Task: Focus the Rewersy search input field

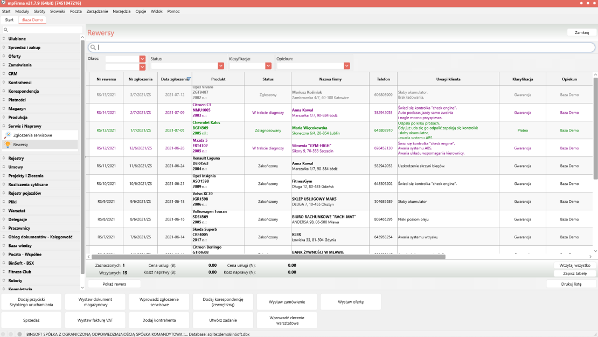Action: [x=342, y=47]
